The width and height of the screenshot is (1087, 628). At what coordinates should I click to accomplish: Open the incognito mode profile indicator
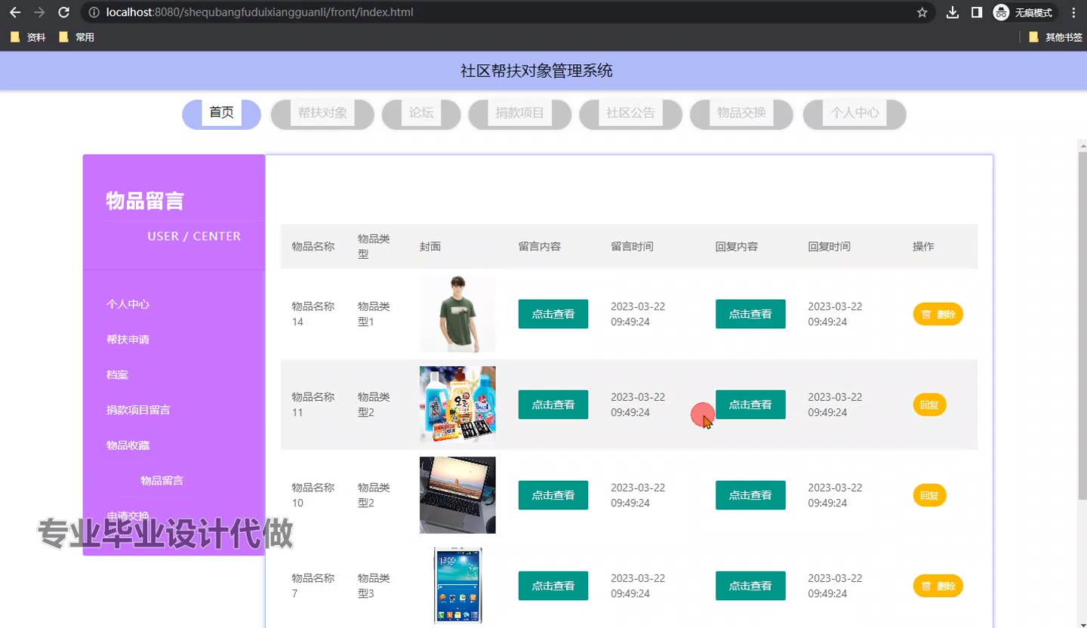[1024, 12]
